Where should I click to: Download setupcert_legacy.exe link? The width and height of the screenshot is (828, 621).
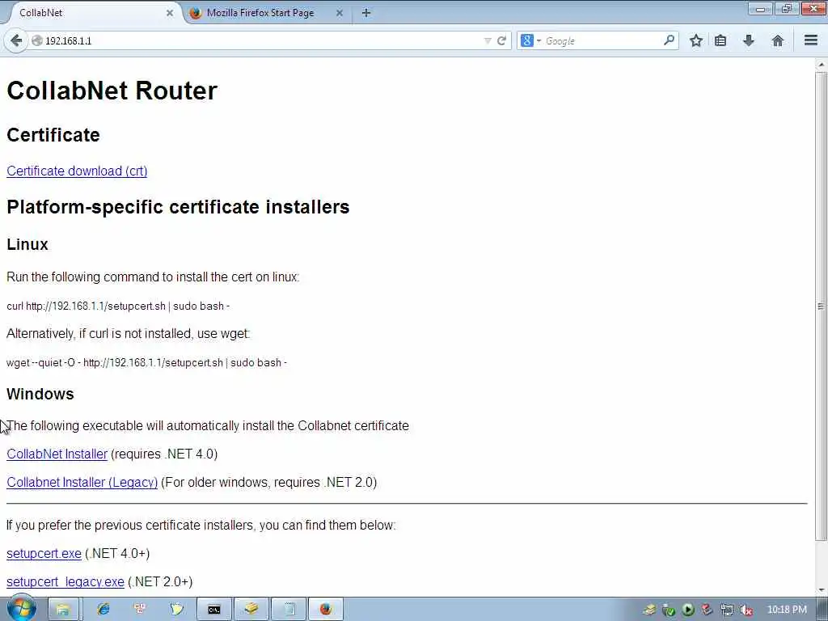click(65, 581)
